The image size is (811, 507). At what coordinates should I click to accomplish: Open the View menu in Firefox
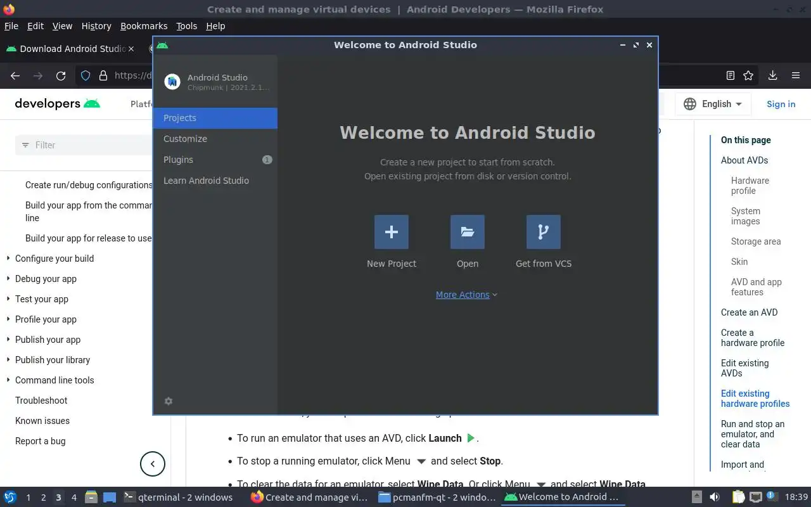[x=62, y=26]
